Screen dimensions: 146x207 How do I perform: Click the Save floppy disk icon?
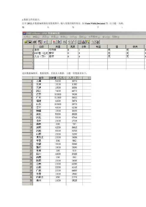[30, 42]
